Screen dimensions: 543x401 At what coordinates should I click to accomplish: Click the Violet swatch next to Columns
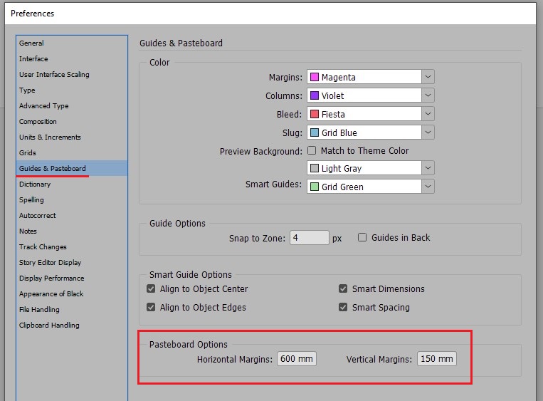314,95
